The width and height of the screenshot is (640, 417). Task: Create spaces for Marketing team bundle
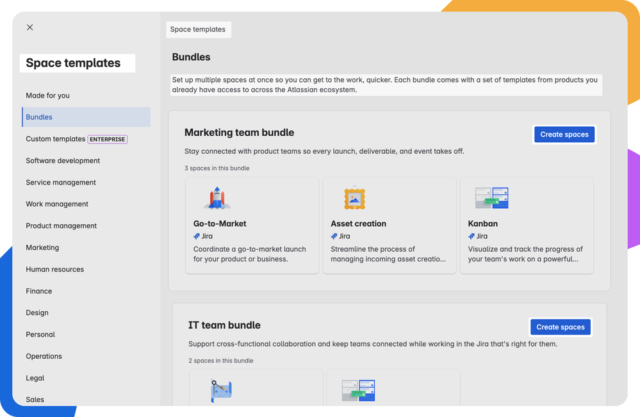point(564,135)
